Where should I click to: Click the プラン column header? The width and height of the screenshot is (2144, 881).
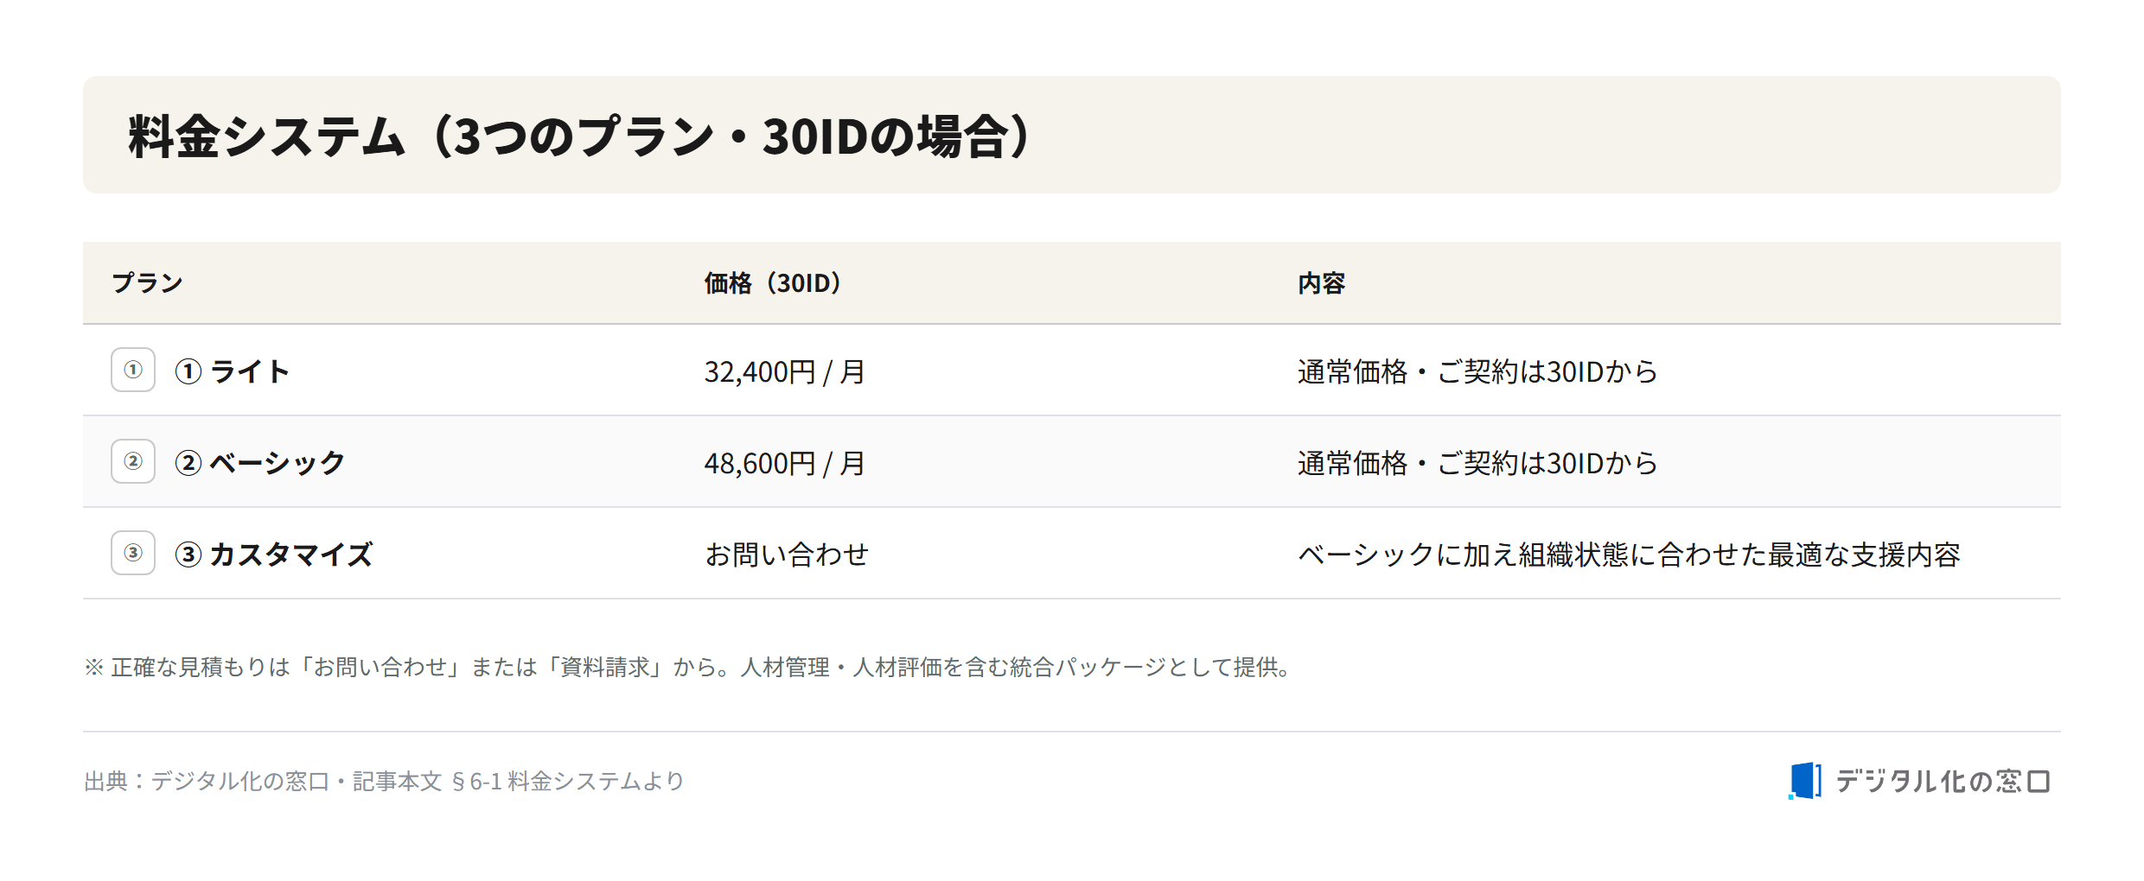147,282
